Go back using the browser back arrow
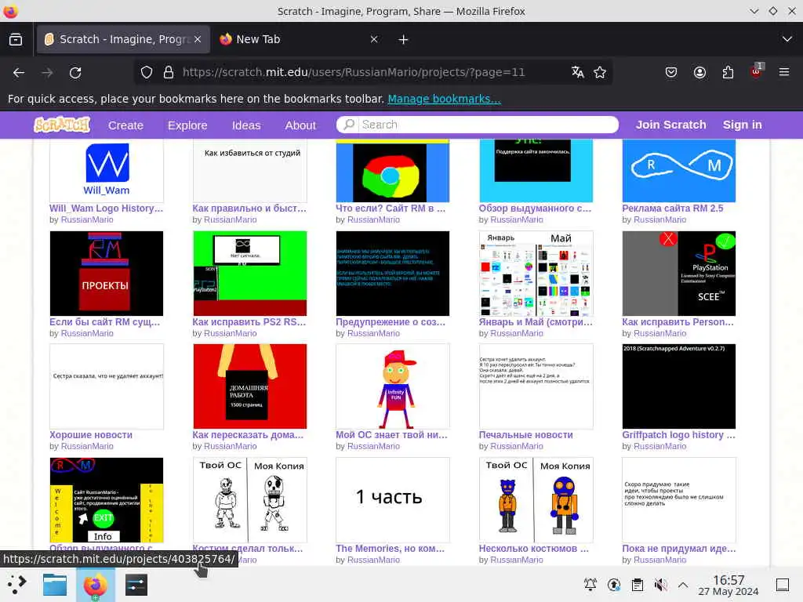Image resolution: width=803 pixels, height=602 pixels. pyautogui.click(x=19, y=73)
